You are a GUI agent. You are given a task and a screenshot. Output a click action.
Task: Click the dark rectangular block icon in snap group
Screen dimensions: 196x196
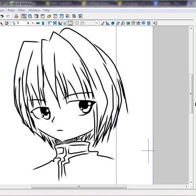(x=128, y=23)
